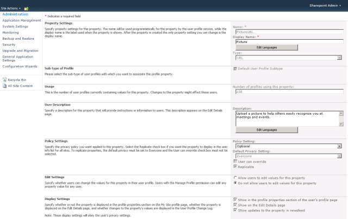Open the Site Actions menu
This screenshot has width=348, height=219.
pyautogui.click(x=11, y=4)
